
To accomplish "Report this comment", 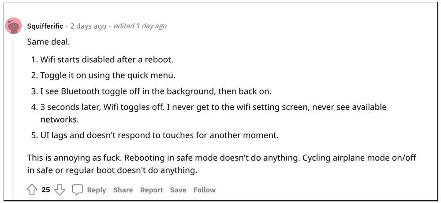I will [x=152, y=190].
